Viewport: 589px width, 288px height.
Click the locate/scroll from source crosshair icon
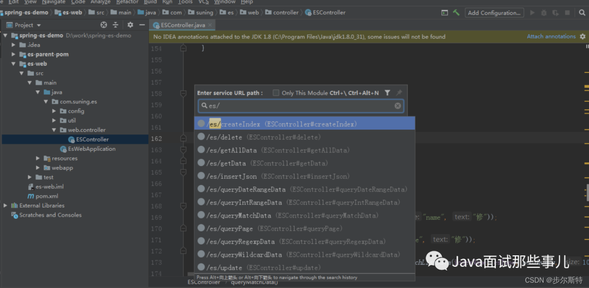click(104, 25)
